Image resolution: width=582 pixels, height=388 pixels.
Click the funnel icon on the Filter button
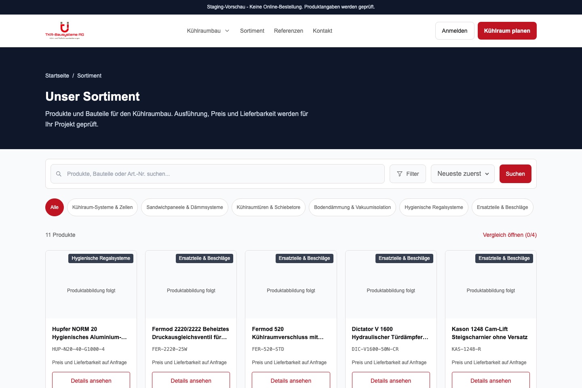tap(400, 174)
